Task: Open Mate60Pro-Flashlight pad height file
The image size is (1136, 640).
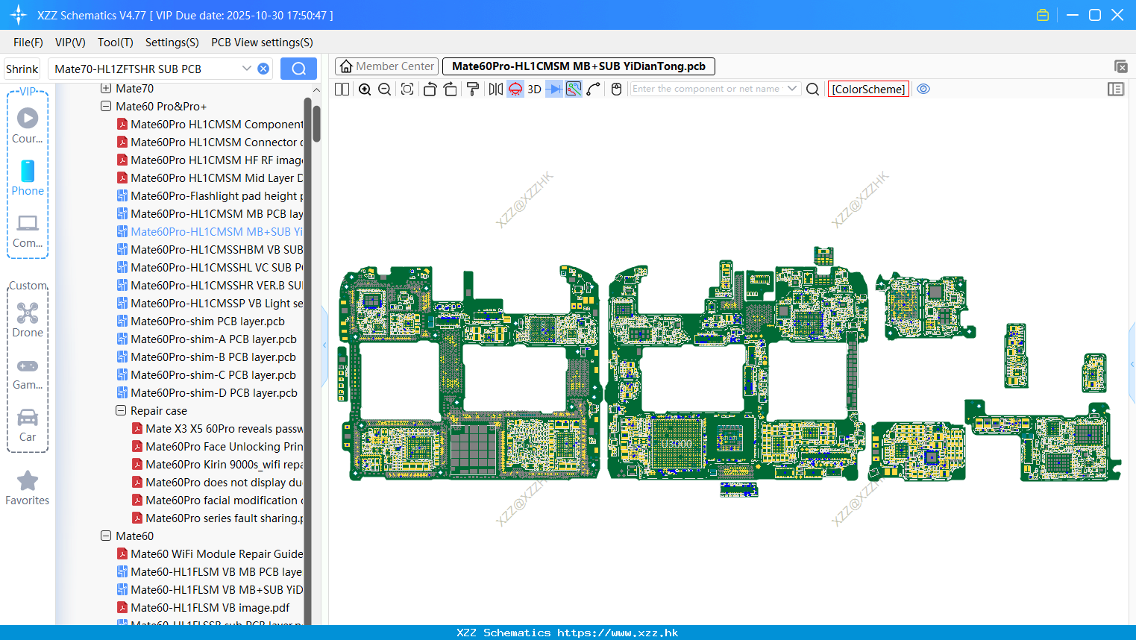Action: click(x=210, y=196)
